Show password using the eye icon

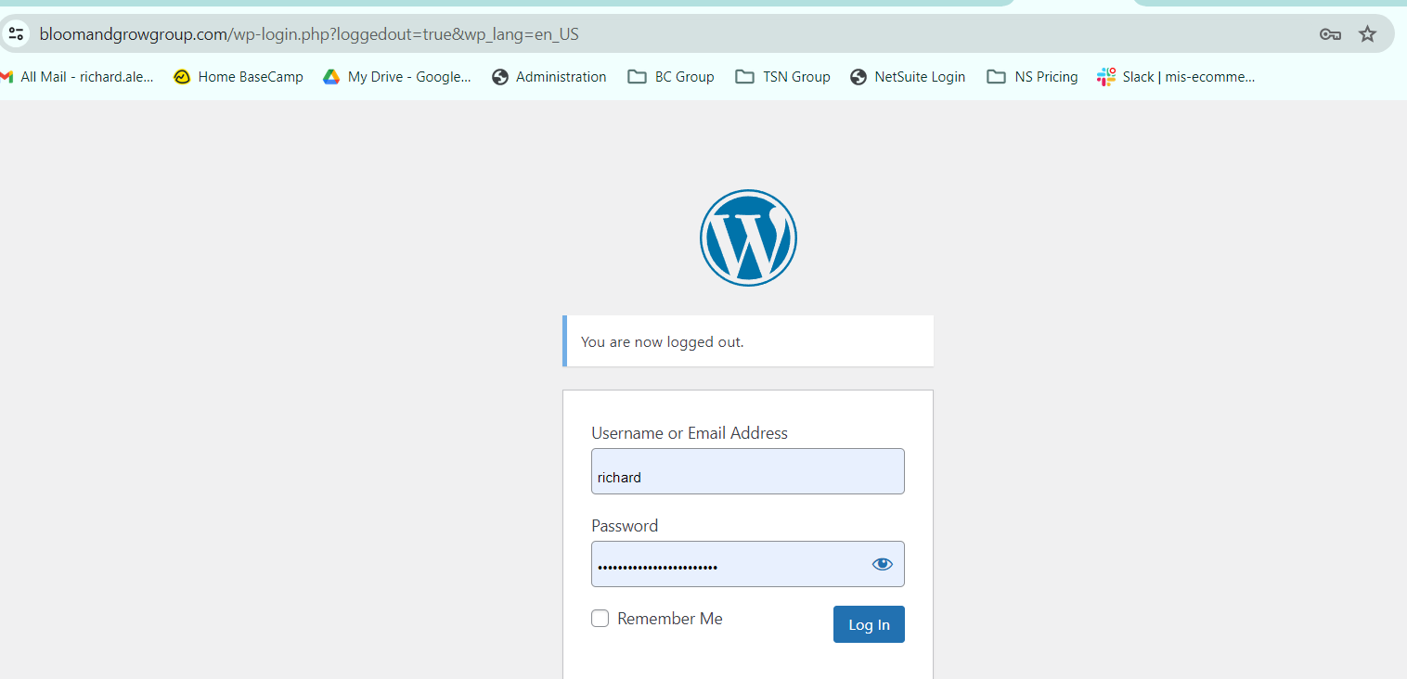pos(882,564)
